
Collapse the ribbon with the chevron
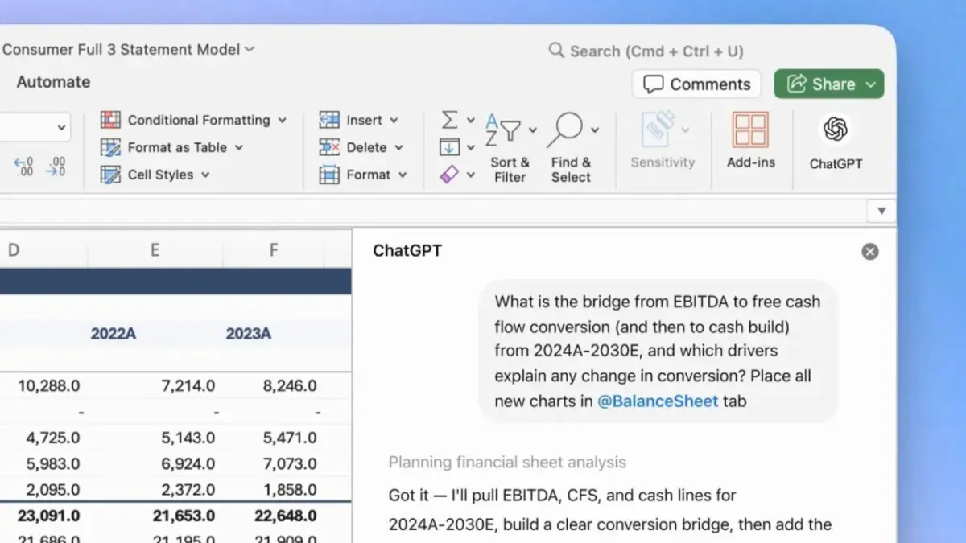881,210
